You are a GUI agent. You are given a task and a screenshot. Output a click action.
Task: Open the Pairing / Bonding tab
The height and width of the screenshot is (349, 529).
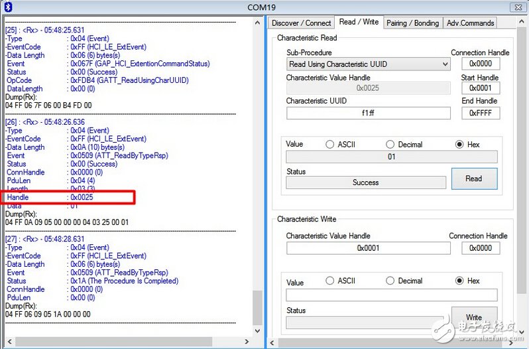coord(412,23)
